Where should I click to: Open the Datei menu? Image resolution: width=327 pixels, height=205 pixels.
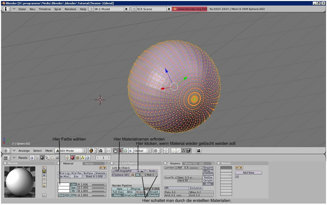[22, 9]
